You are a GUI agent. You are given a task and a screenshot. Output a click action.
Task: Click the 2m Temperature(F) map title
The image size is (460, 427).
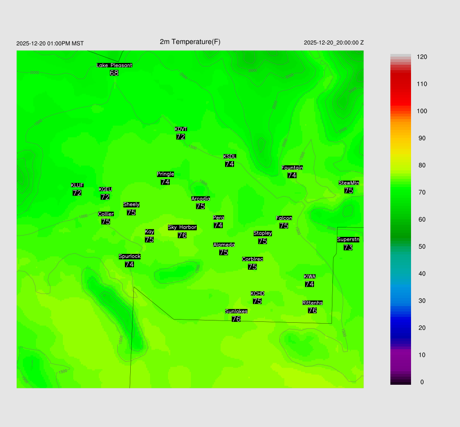tap(190, 42)
